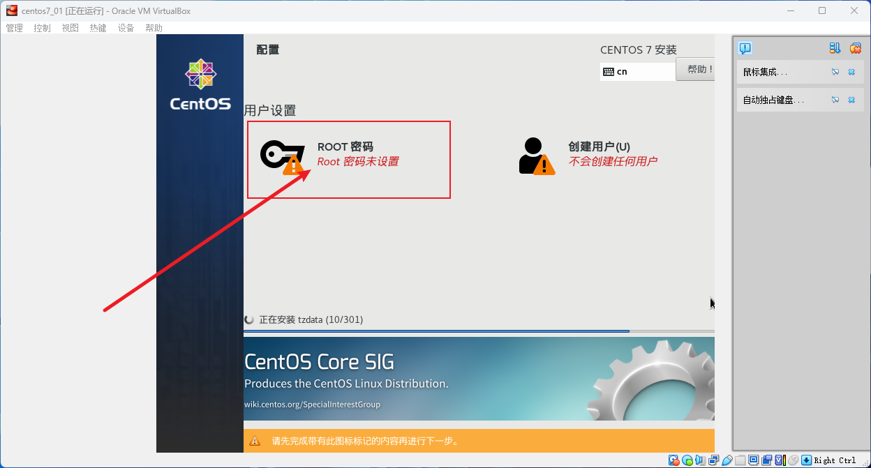
Task: Click the orange warning message bar
Action: pyautogui.click(x=479, y=441)
